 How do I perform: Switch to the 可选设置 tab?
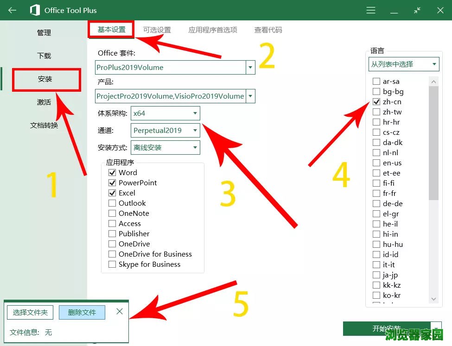[x=157, y=30]
